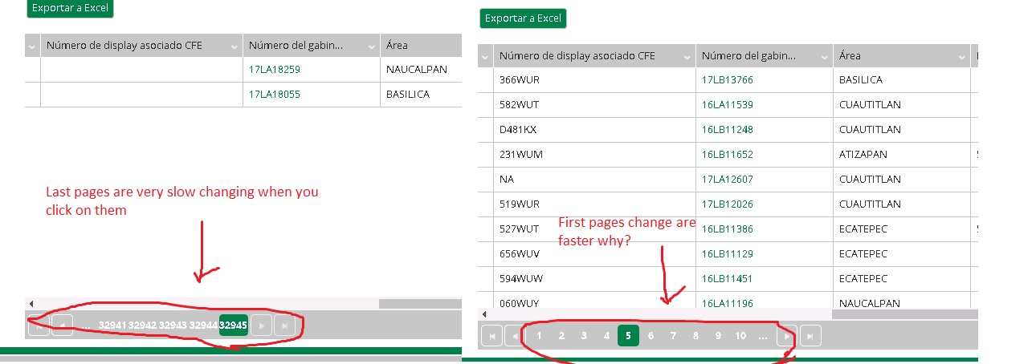The width and height of the screenshot is (1036, 364).
Task: Select page 10 in the right pager
Action: point(740,336)
